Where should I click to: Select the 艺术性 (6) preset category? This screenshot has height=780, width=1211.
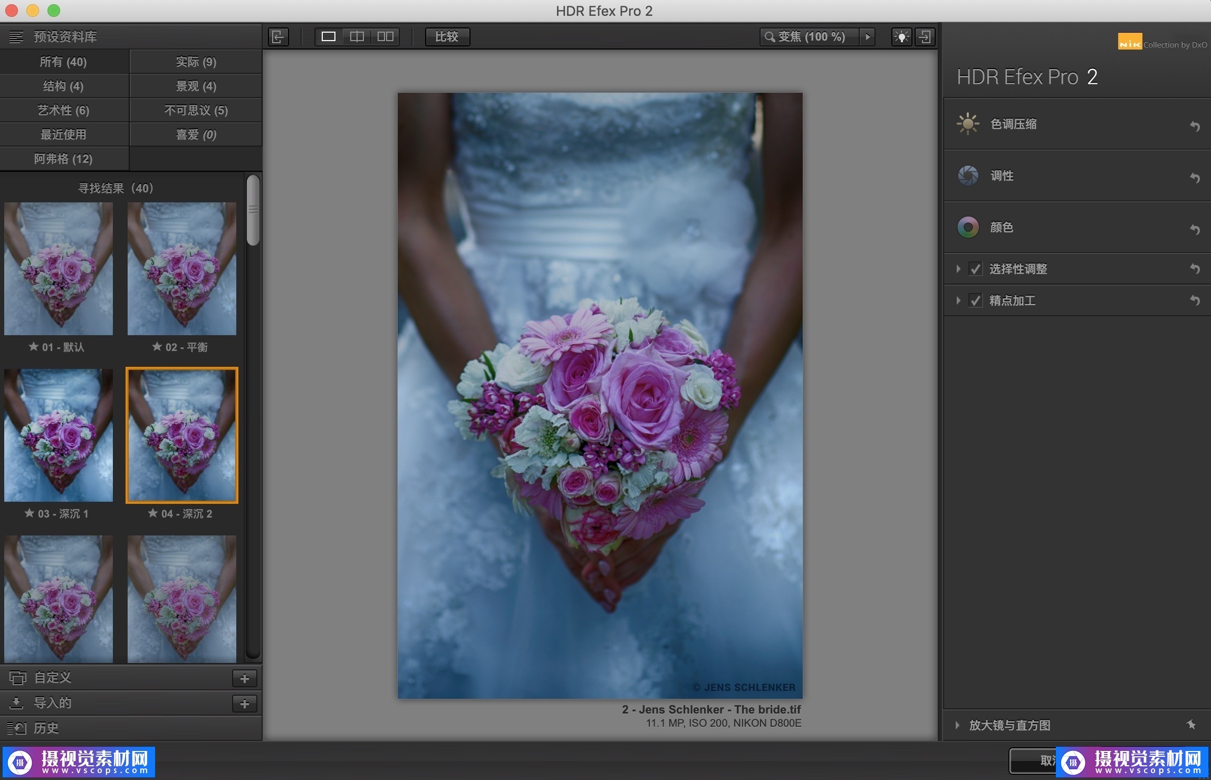point(64,110)
